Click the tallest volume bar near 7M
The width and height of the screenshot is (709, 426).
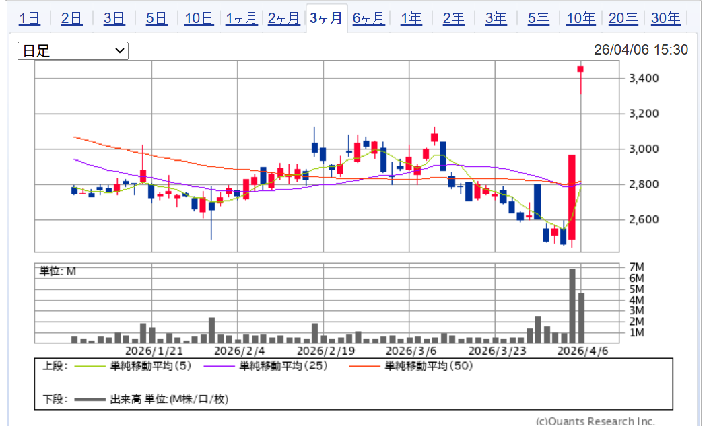(x=572, y=306)
